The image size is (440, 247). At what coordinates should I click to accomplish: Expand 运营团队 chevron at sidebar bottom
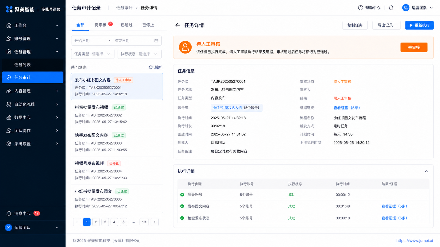pos(57,228)
